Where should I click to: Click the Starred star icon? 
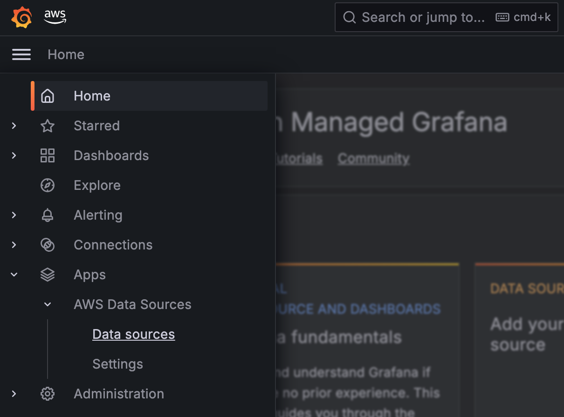48,126
